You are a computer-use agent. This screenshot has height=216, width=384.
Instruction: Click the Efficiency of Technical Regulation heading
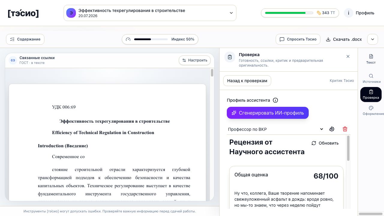[103, 133]
